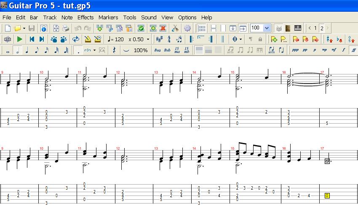Create a new file with the blank page icon
This screenshot has width=358, height=222.
coord(8,28)
